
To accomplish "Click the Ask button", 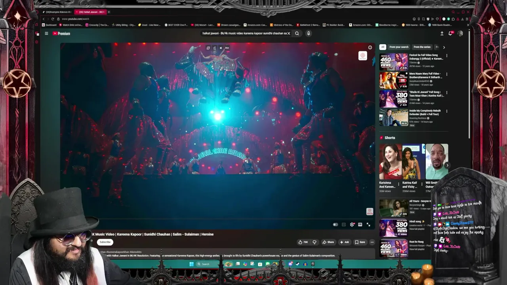I will pyautogui.click(x=344, y=242).
